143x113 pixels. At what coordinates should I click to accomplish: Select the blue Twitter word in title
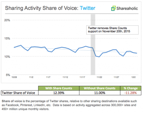coord(87,8)
